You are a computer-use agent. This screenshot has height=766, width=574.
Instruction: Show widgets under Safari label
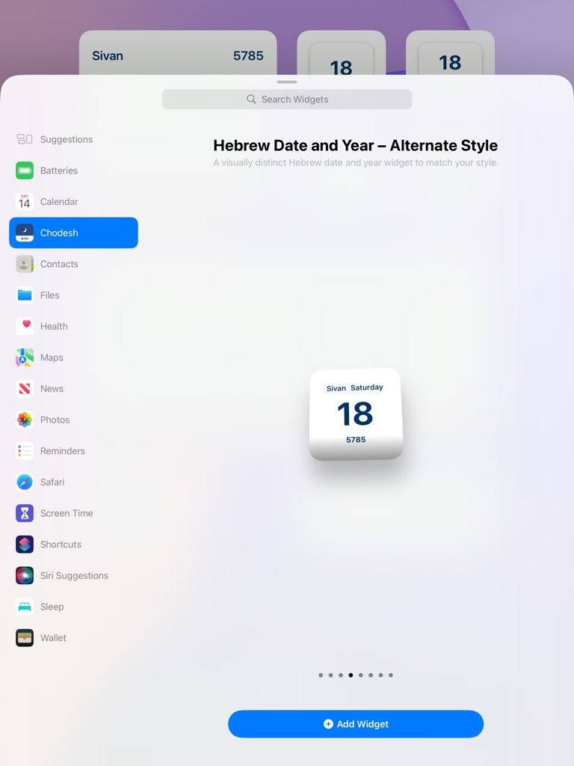pyautogui.click(x=52, y=482)
